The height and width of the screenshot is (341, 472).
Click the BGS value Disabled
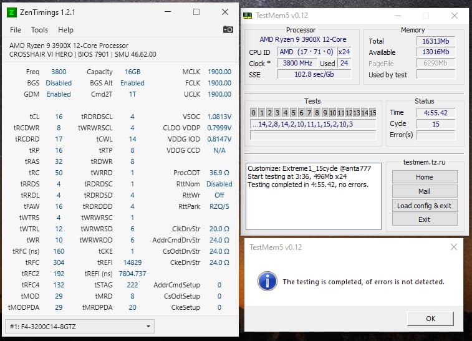click(x=59, y=83)
